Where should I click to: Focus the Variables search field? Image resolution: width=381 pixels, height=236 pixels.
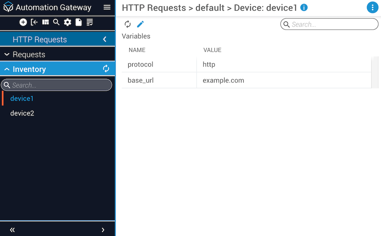point(329,24)
